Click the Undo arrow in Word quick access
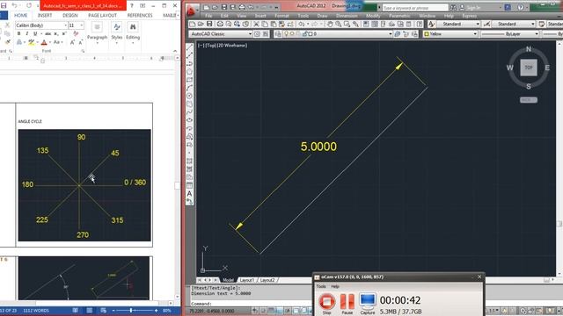Screen dimensions: 563x316 pyautogui.click(x=14, y=6)
